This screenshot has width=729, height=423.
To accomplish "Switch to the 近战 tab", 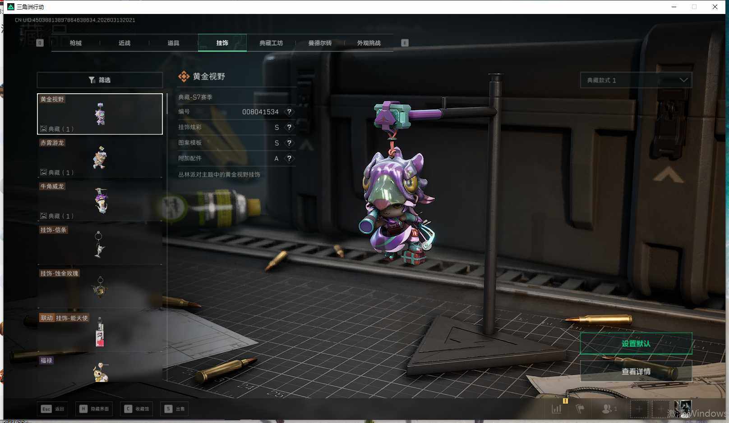I will (x=125, y=43).
